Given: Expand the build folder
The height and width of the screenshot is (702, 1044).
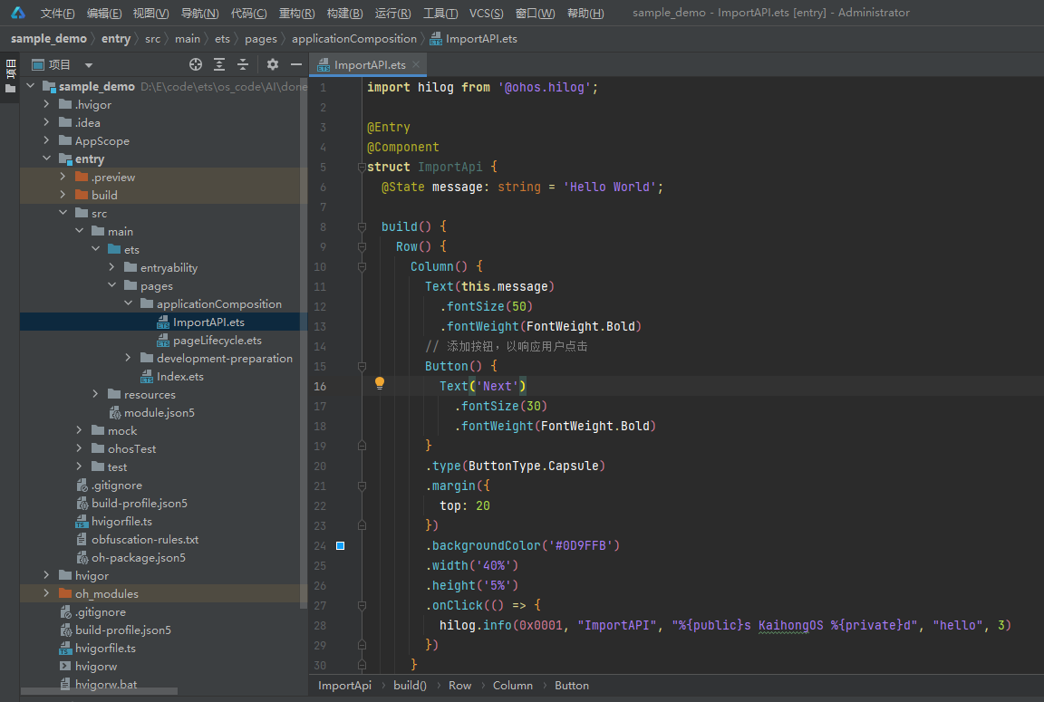Looking at the screenshot, I should [63, 195].
